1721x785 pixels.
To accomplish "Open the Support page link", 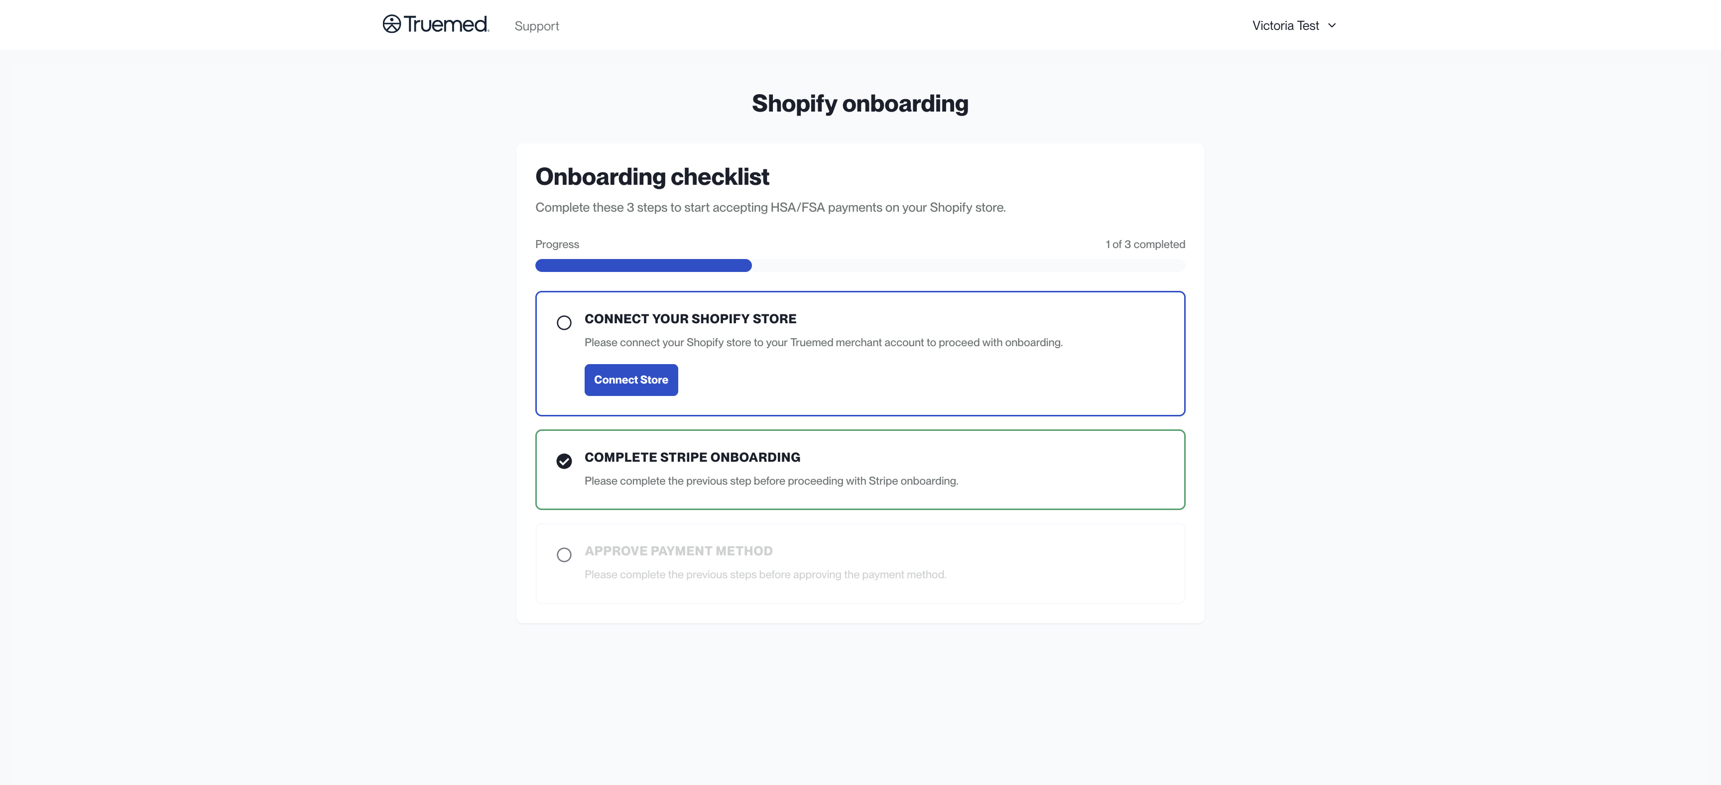I will [536, 26].
